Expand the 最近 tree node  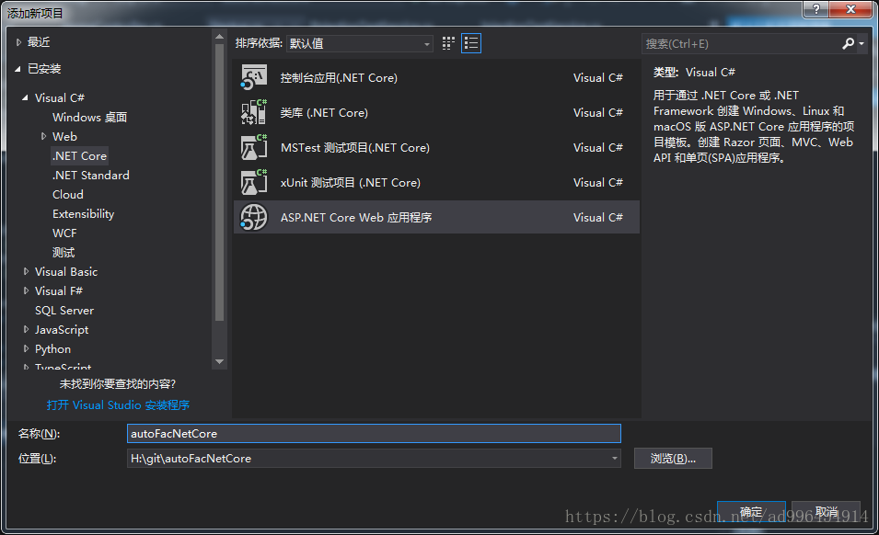click(x=18, y=42)
